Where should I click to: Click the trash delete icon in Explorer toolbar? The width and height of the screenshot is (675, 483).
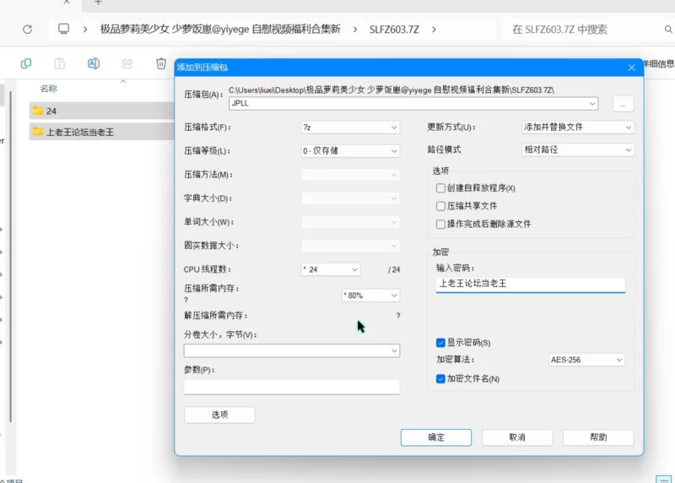[161, 64]
